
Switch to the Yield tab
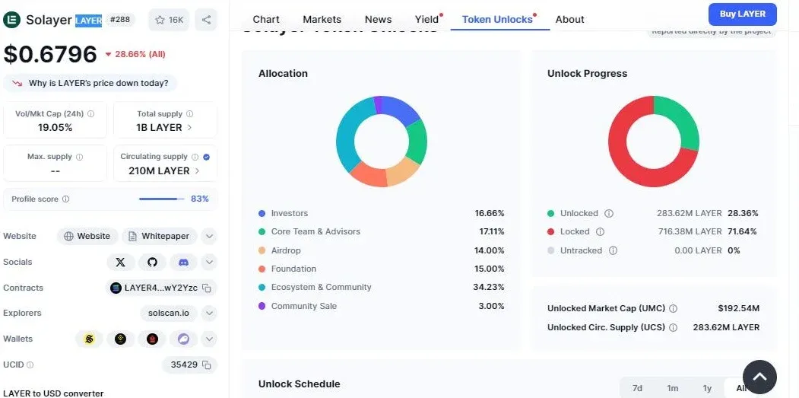point(427,19)
